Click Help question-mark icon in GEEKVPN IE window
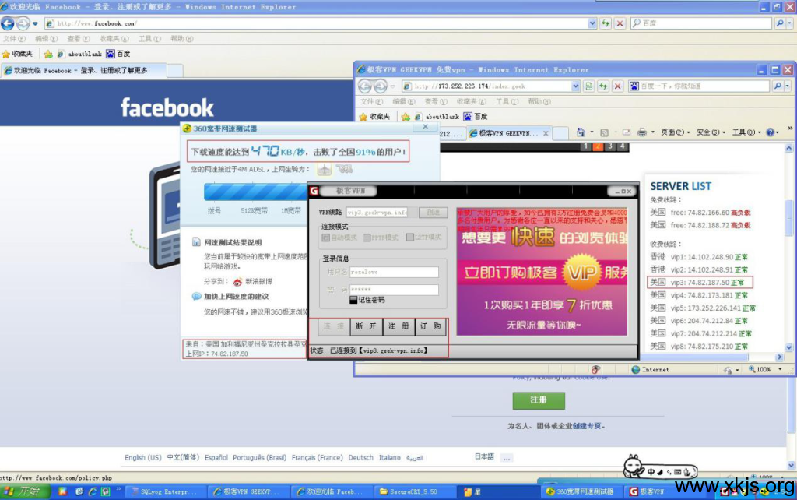Viewport: 797px width, 500px height. point(771,132)
